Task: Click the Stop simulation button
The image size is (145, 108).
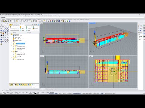Action: (x=35, y=27)
